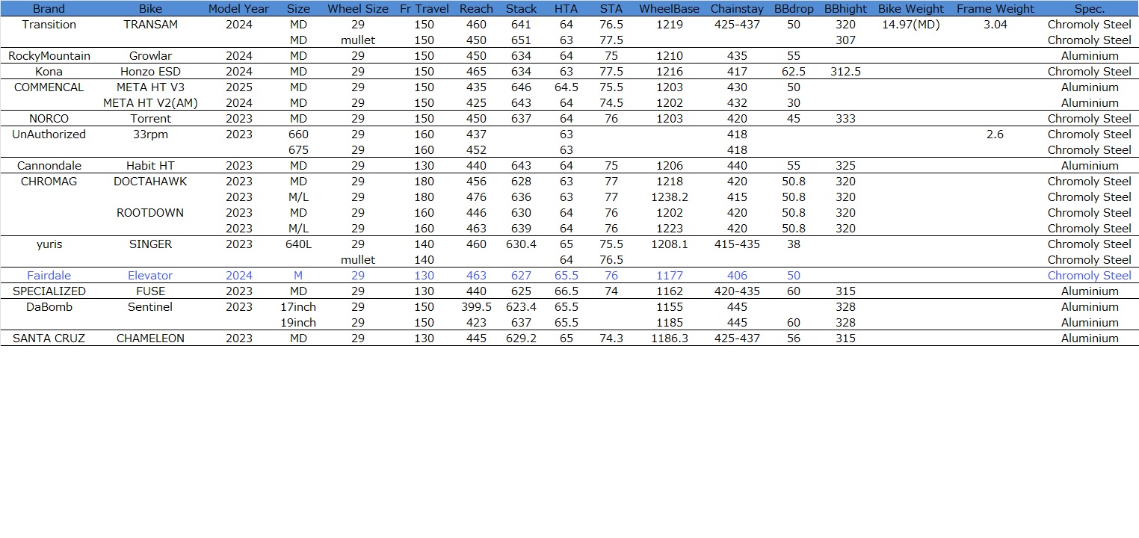The width and height of the screenshot is (1139, 538).
Task: Click the Transition brand cell
Action: click(49, 25)
